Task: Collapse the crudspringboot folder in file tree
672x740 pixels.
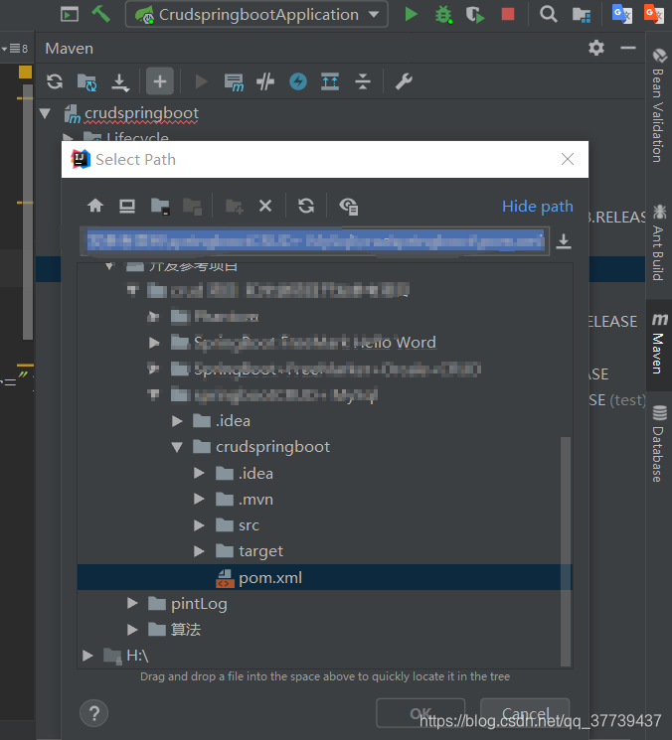Action: [177, 447]
